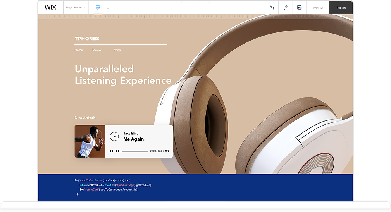Undo the last action
This screenshot has width=391, height=212.
pyautogui.click(x=272, y=8)
